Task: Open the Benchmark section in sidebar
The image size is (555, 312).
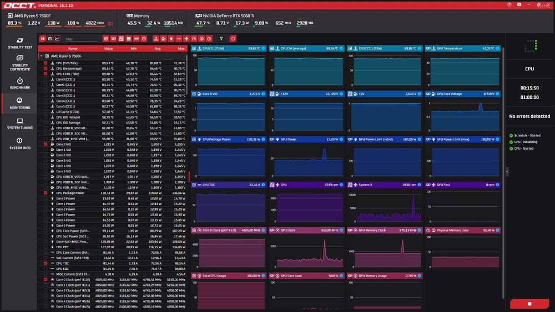Action: click(20, 83)
